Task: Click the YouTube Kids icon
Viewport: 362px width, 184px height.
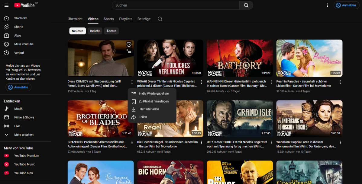Action: (6, 173)
